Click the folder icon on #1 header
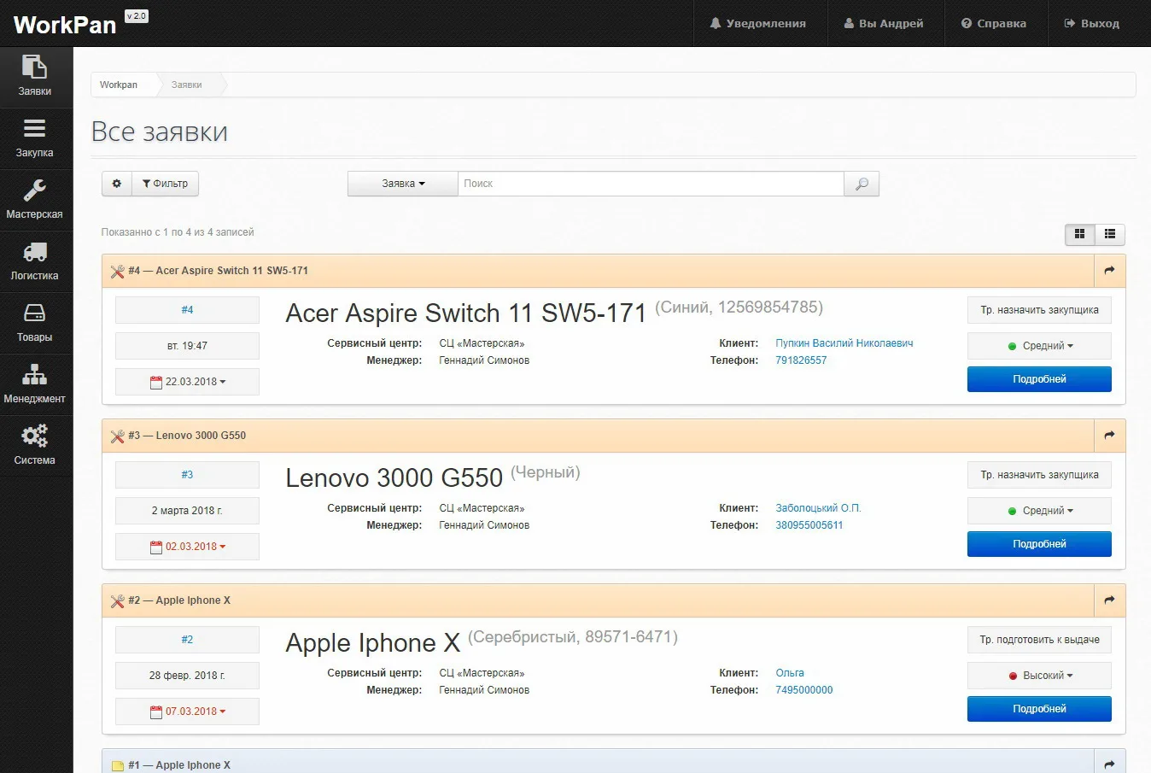The image size is (1151, 773). point(118,766)
